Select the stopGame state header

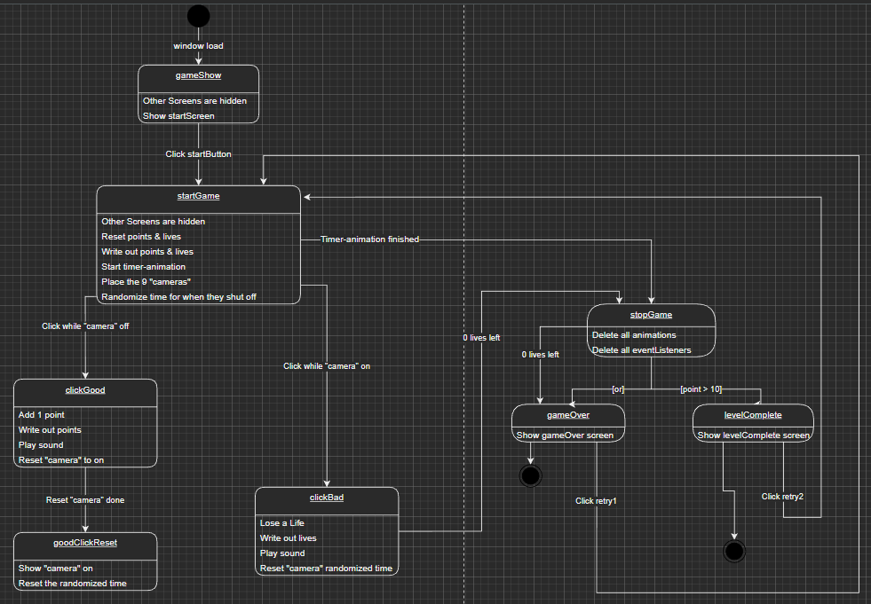(652, 315)
